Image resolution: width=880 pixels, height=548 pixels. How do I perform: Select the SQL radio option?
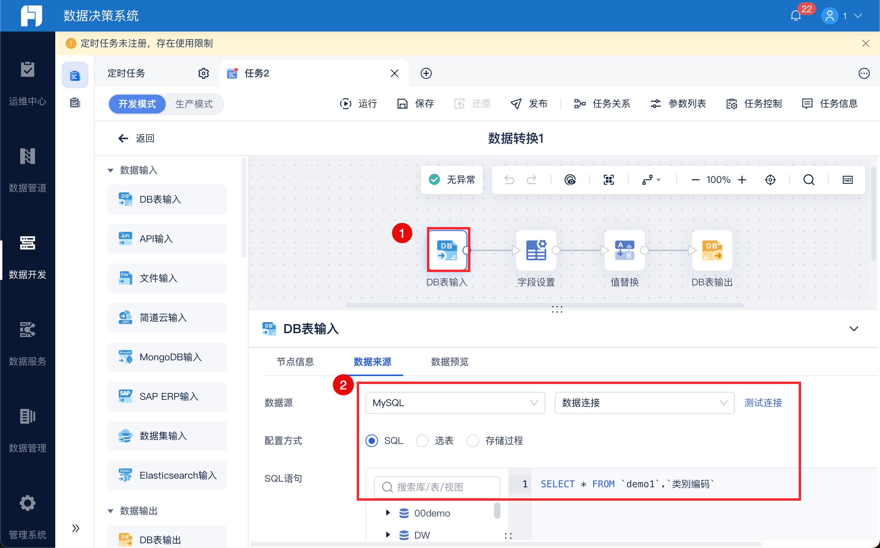pyautogui.click(x=372, y=440)
